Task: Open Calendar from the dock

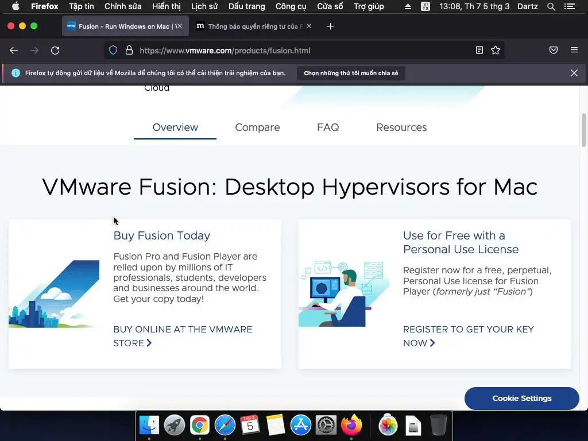Action: (250, 425)
